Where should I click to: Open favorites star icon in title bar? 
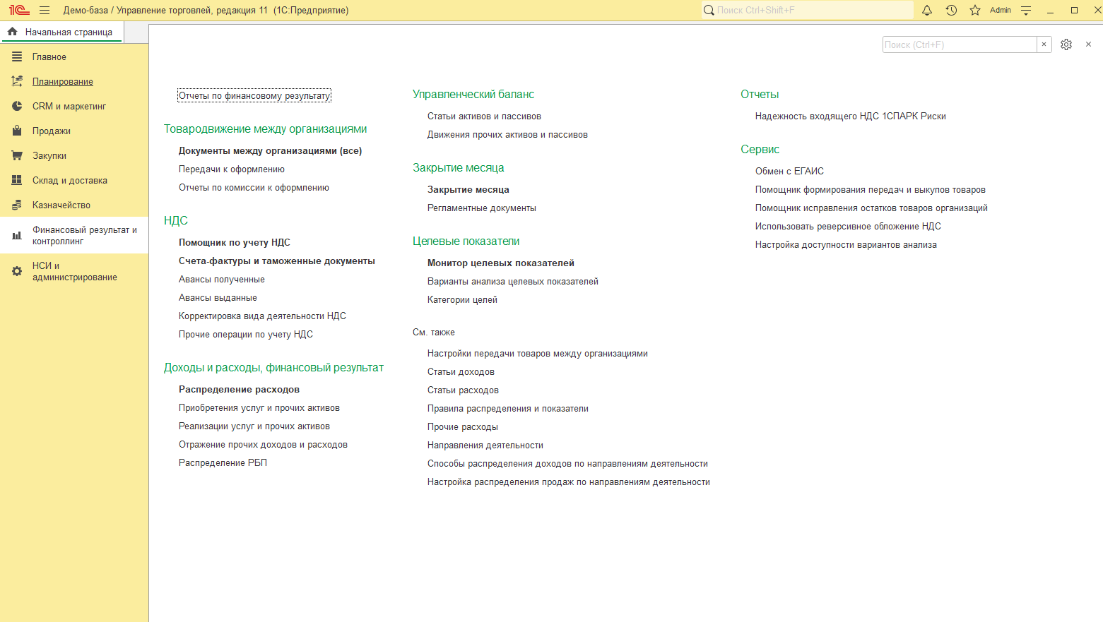(x=975, y=10)
